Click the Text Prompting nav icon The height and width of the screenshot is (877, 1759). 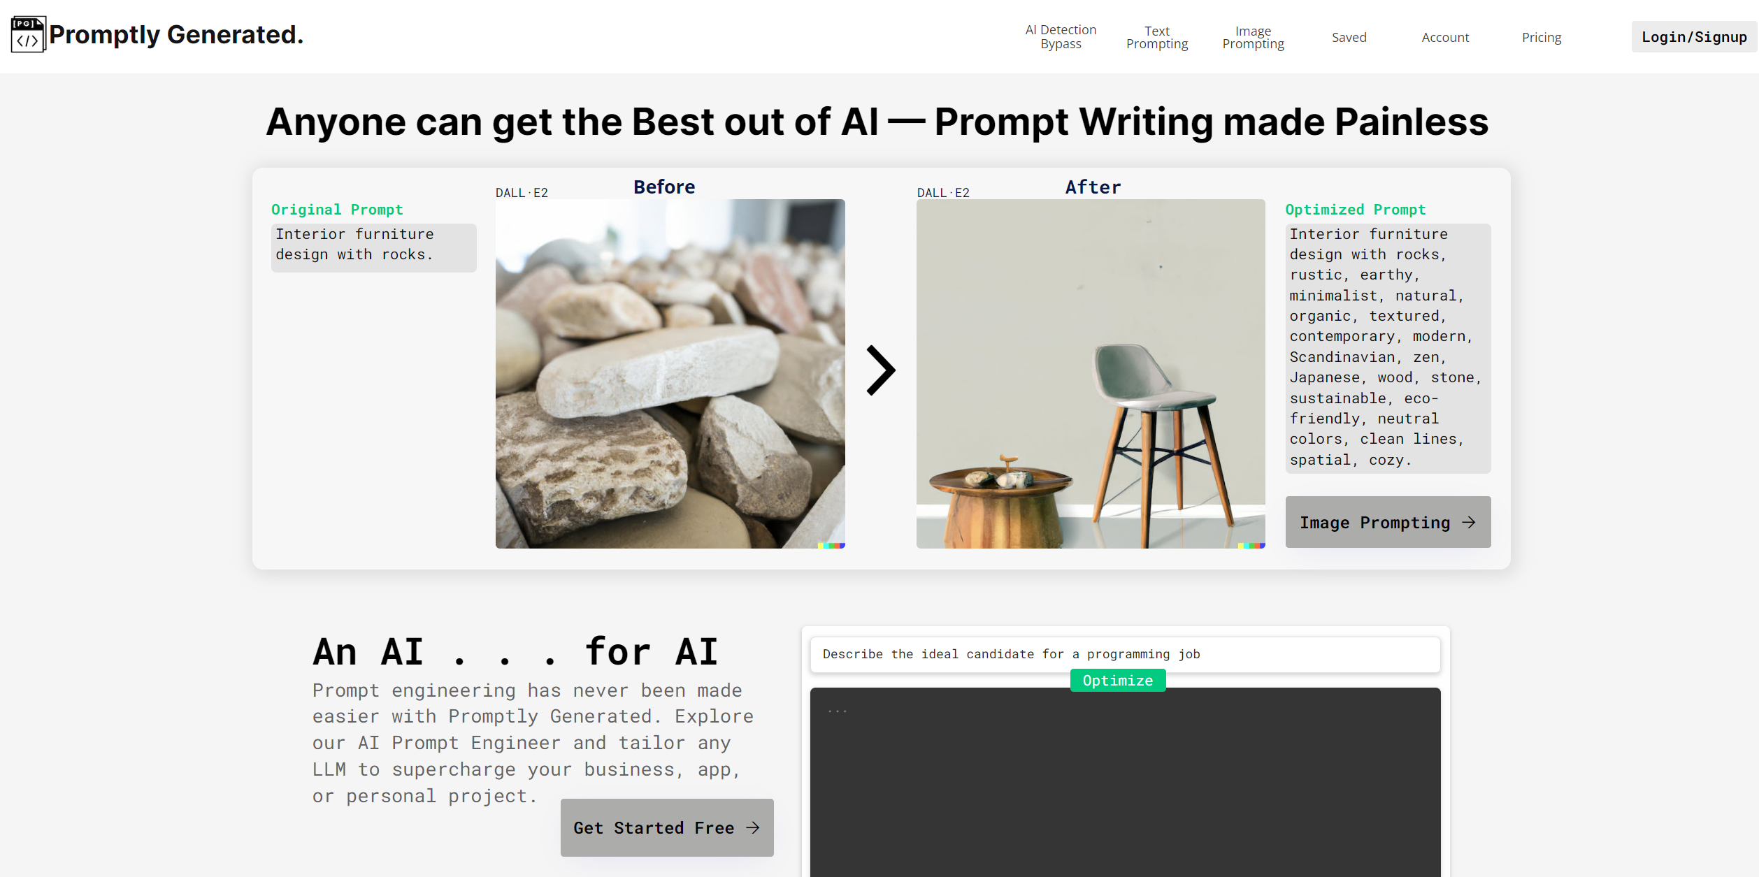[x=1156, y=36]
